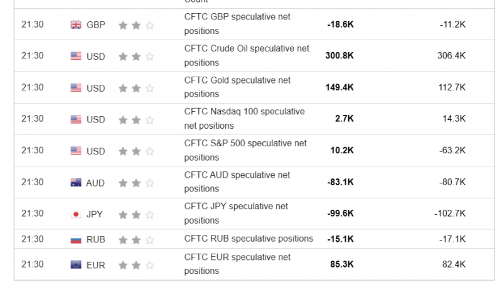Click the US flag in the Gold row
This screenshot has width=502, height=287.
tap(76, 88)
